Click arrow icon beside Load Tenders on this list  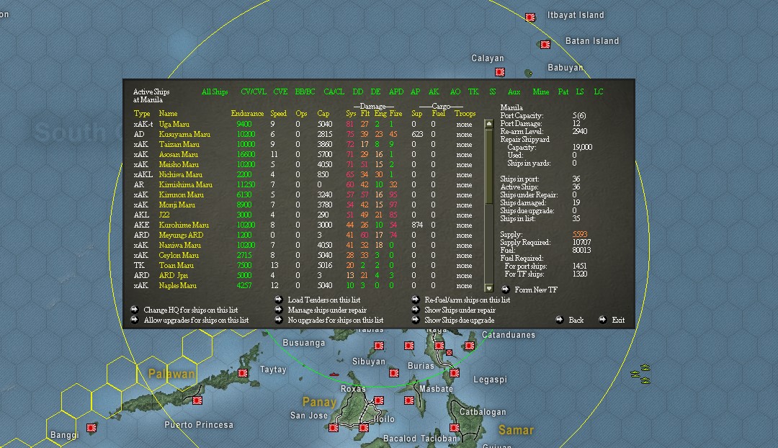[279, 300]
